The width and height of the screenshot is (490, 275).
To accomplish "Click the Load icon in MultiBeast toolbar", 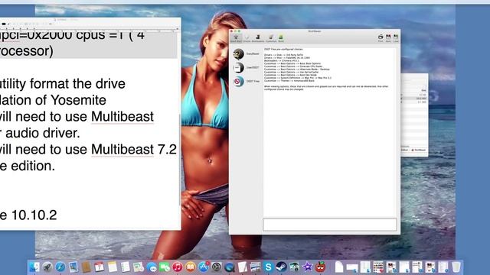I will [x=396, y=38].
